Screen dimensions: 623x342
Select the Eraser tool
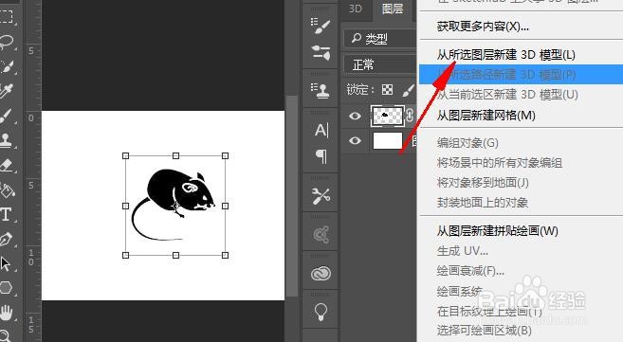click(x=7, y=166)
